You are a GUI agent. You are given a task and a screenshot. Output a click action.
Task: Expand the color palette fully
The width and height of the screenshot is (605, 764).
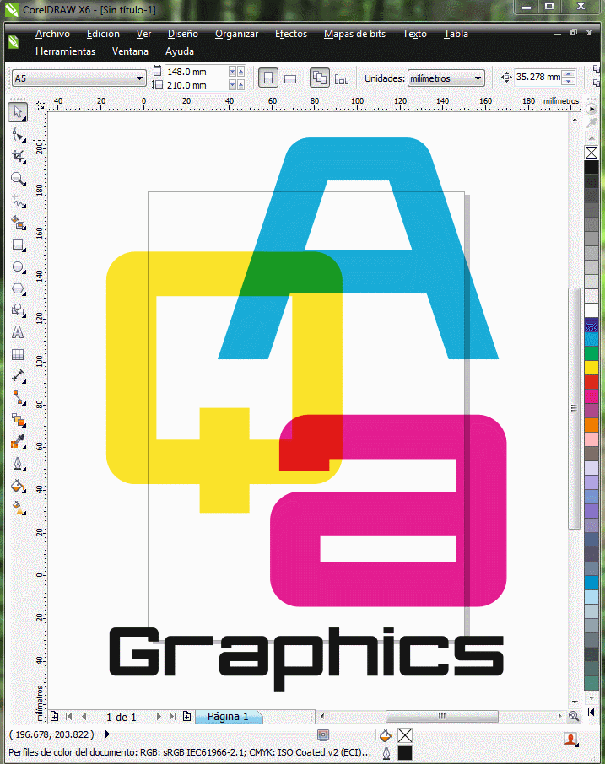click(x=591, y=712)
